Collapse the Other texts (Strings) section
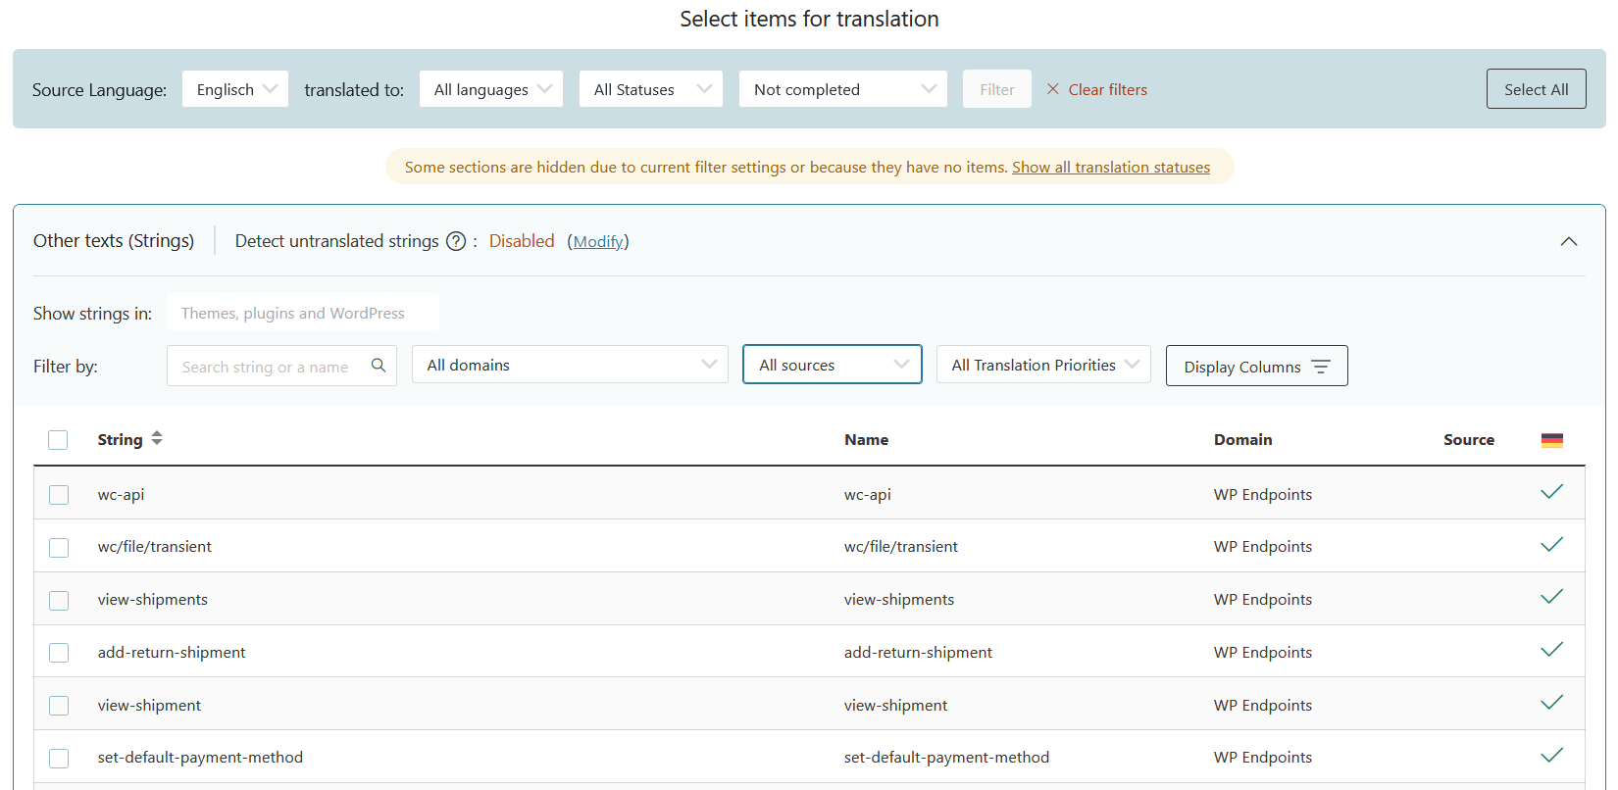Viewport: 1618px width, 790px height. 1568,241
